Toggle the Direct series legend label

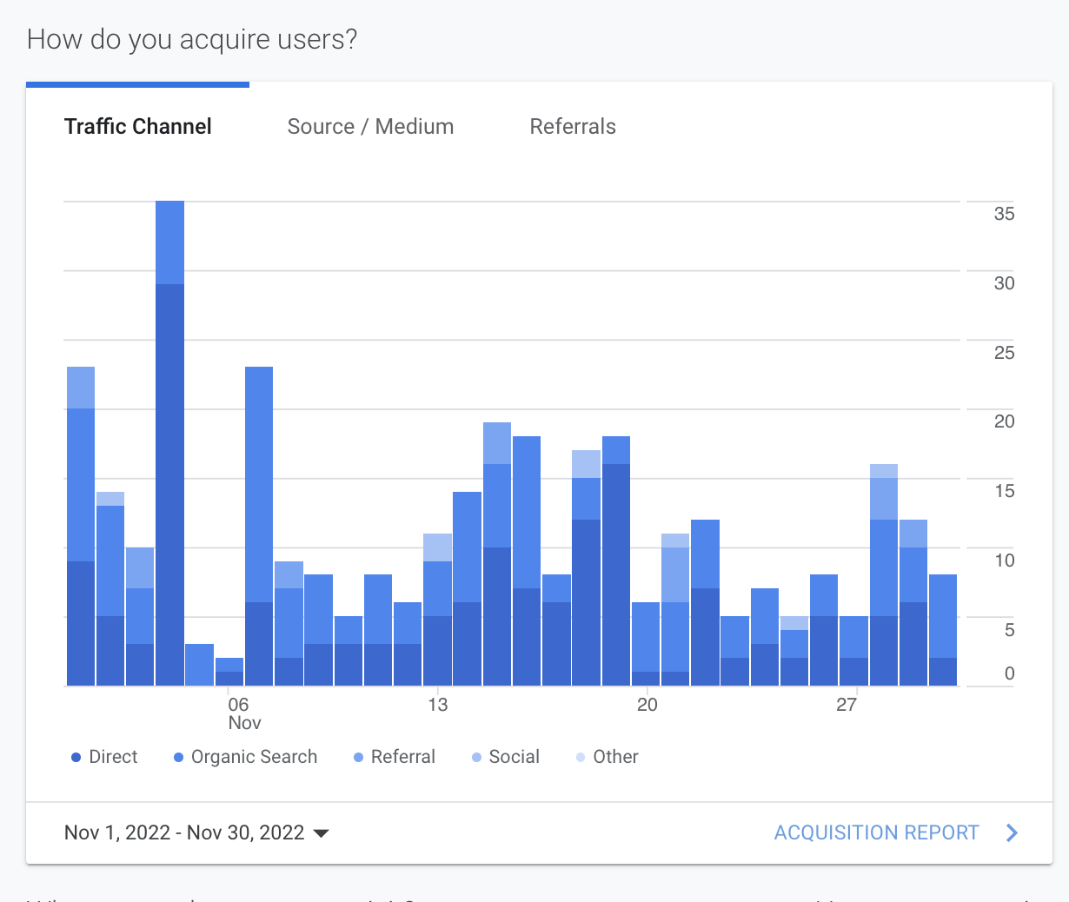[x=113, y=757]
